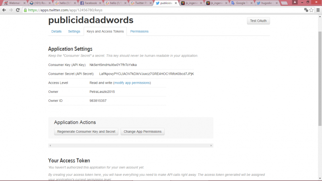Image resolution: width=322 pixels, height=181 pixels.
Task: Click the horizontal scrollbar right arrow
Action: click(211, 146)
